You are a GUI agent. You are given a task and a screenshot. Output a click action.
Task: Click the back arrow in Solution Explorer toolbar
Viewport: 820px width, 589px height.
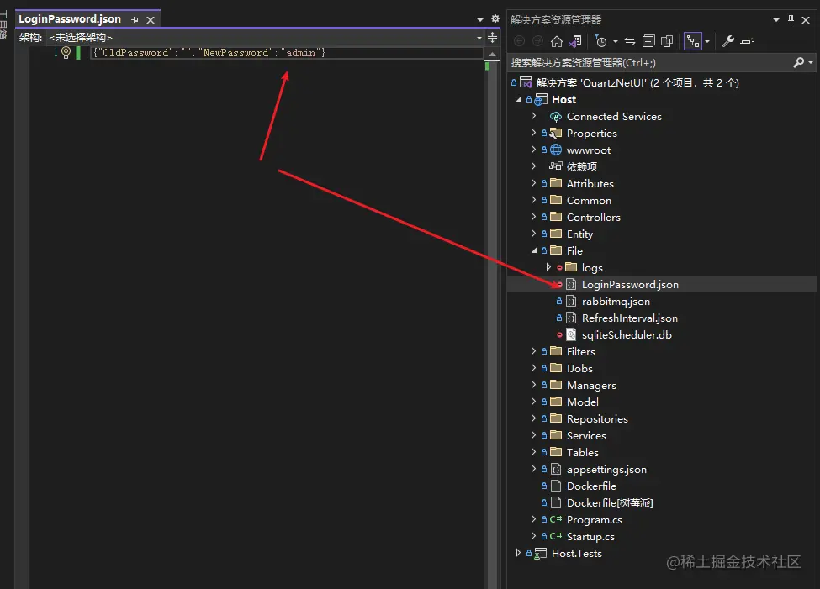pyautogui.click(x=519, y=41)
